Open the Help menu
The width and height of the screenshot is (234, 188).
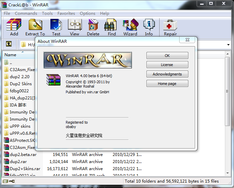[104, 13]
